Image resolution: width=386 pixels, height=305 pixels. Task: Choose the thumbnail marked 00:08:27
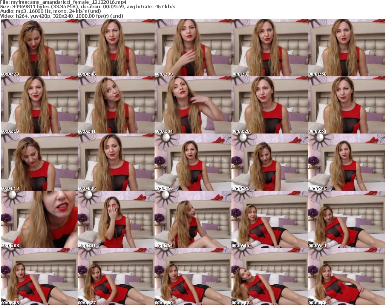(x=116, y=276)
